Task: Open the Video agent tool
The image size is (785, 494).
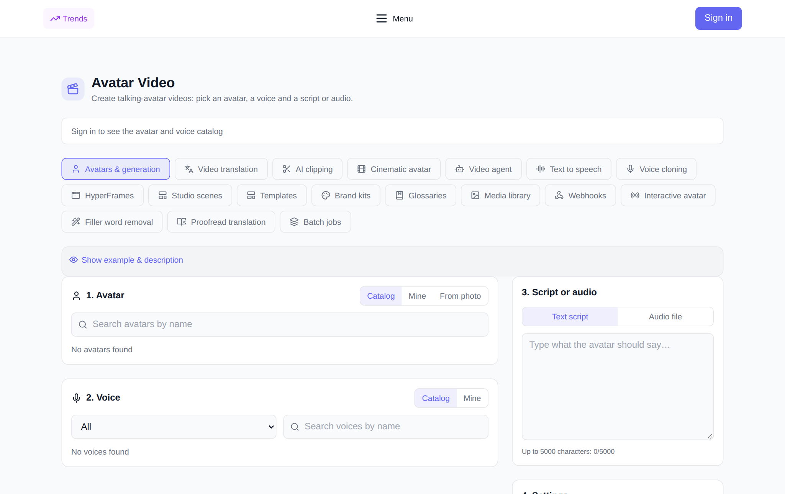Action: pos(483,169)
